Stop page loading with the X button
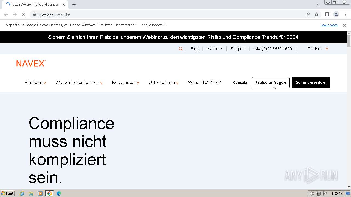 point(24,14)
